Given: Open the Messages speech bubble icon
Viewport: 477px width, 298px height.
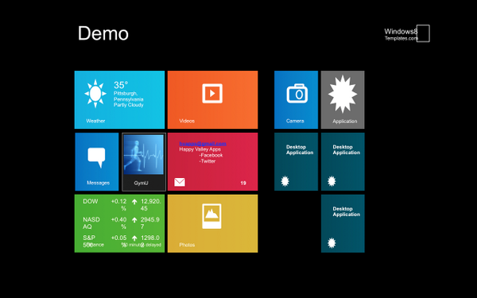Looking at the screenshot, I should 96,157.
